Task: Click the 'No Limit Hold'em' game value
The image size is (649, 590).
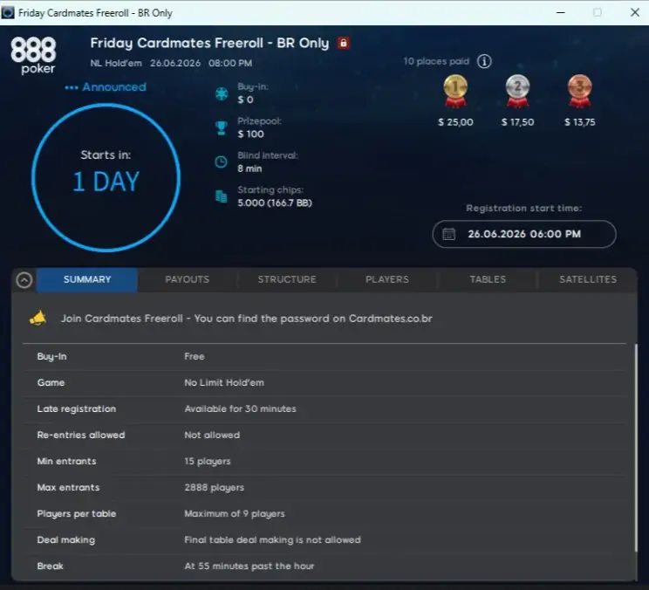Action: tap(224, 382)
